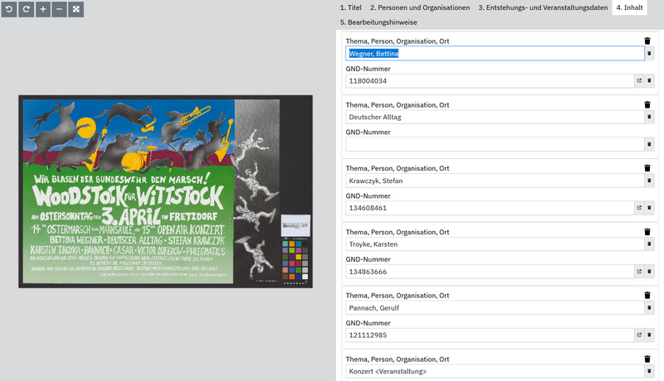Zoom in on the poster image

coord(43,9)
